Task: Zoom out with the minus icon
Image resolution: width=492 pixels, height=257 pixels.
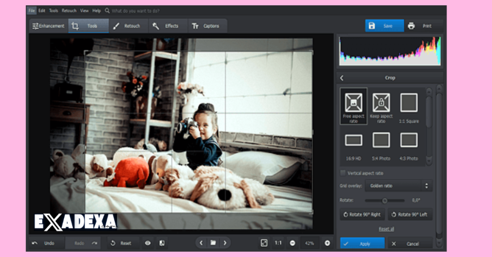Action: point(293,243)
